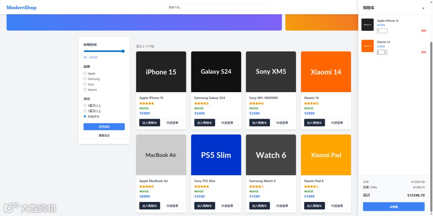Focus the product search field
The image size is (433, 216).
point(216,7)
